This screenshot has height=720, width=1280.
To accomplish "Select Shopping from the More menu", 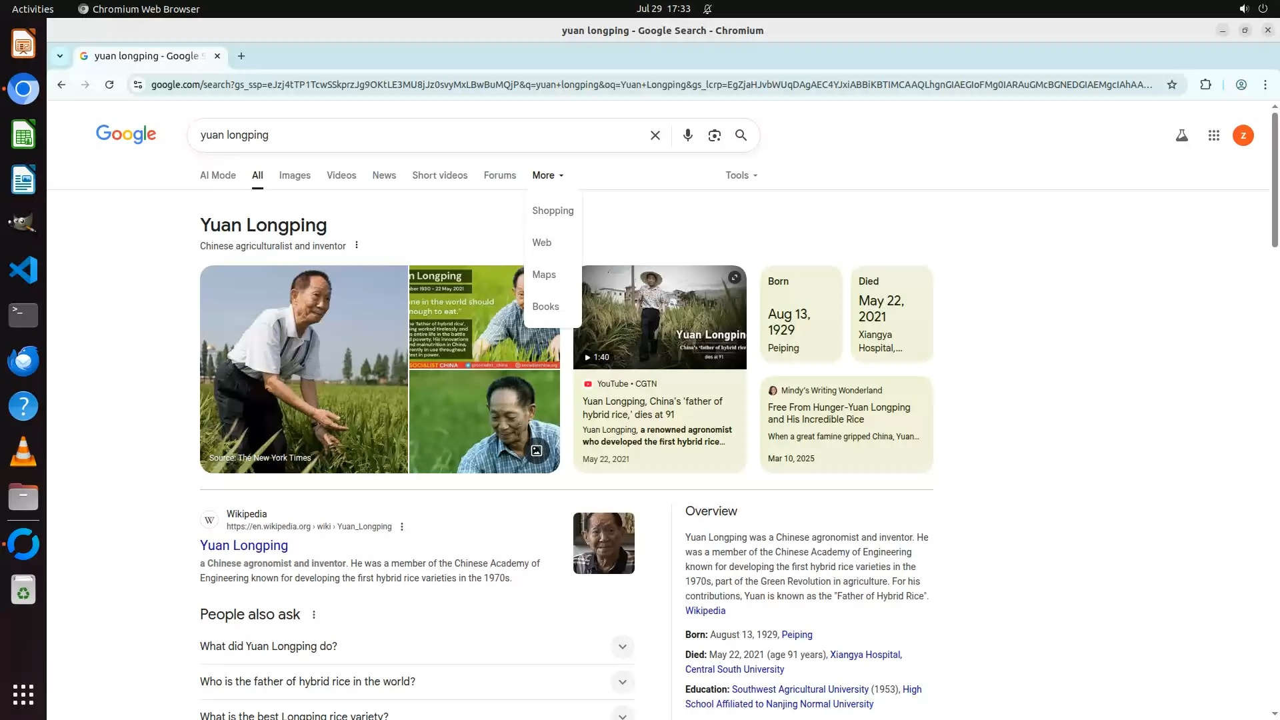I will (552, 211).
